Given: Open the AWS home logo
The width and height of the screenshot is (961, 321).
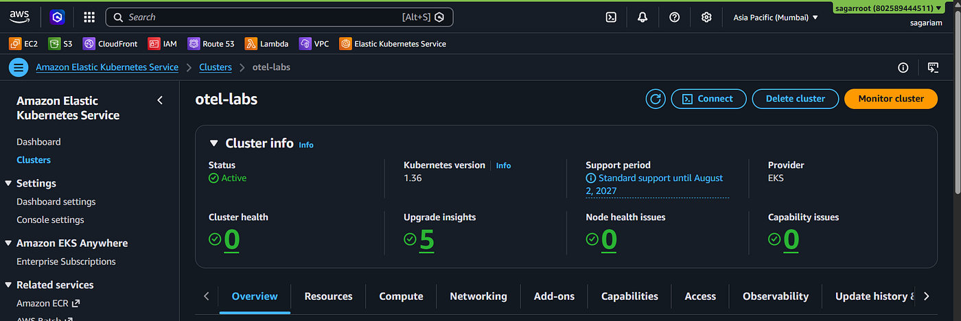Looking at the screenshot, I should pyautogui.click(x=19, y=16).
